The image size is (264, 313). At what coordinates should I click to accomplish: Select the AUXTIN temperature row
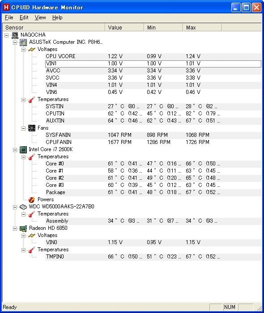tap(153, 121)
